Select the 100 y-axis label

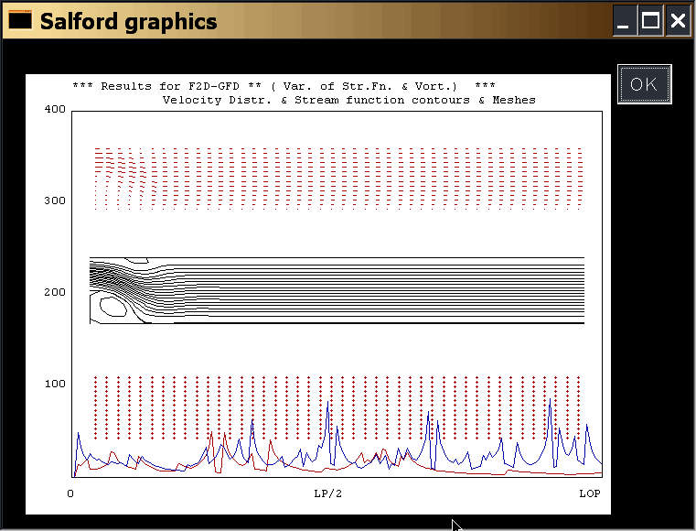click(x=55, y=384)
